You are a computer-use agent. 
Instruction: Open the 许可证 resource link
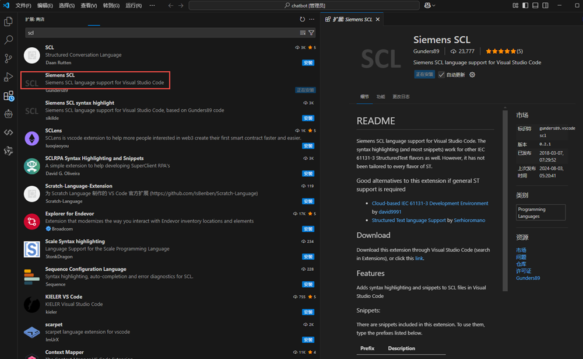(x=524, y=271)
